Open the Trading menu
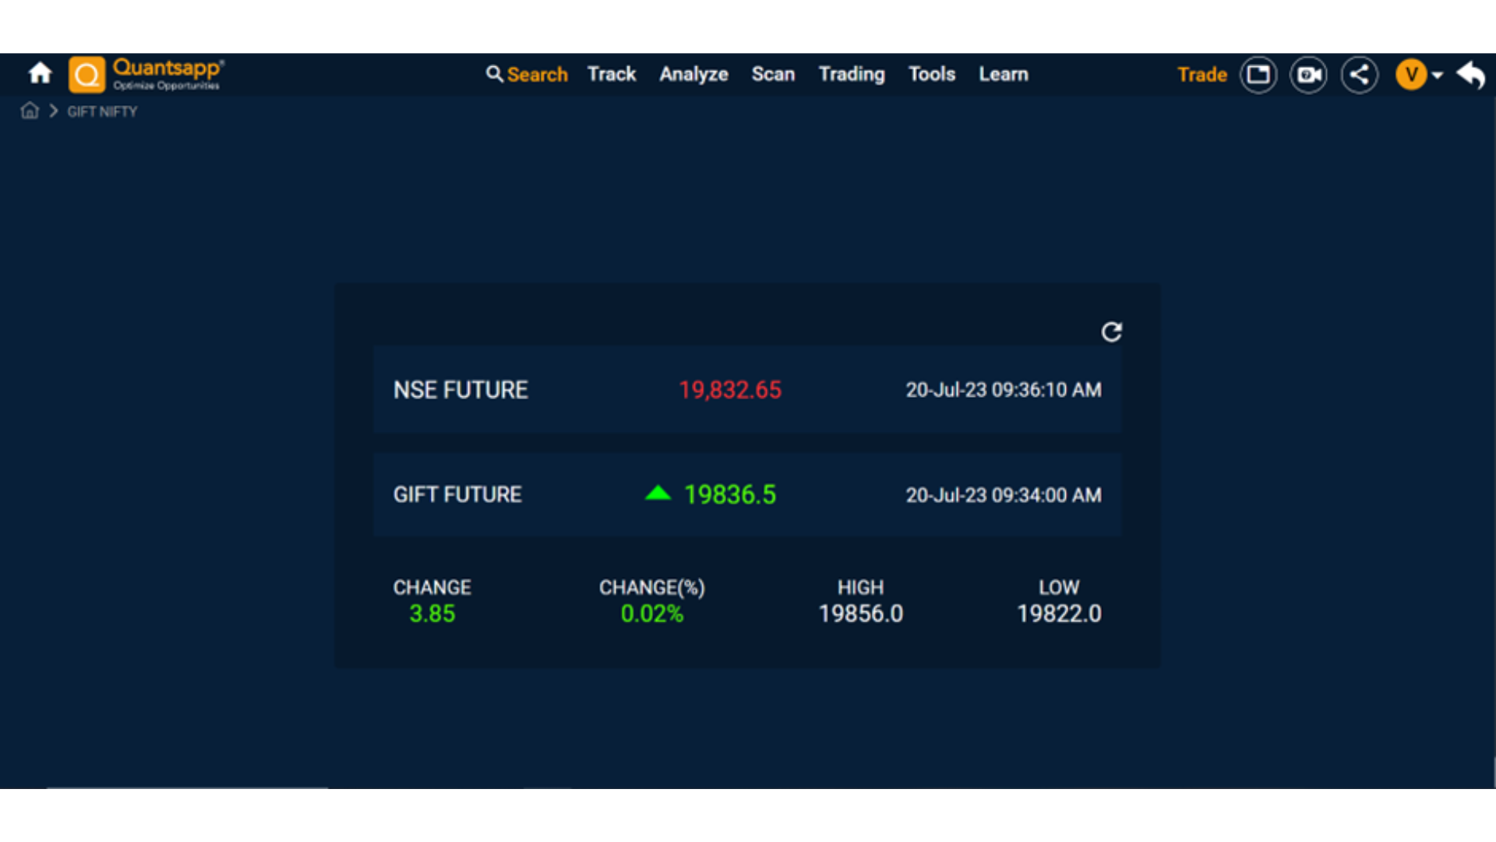Viewport: 1496px width, 842px height. click(x=852, y=74)
